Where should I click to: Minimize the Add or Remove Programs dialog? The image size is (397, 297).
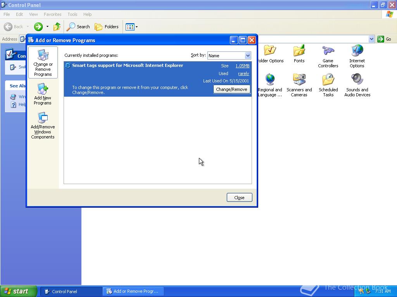tap(234, 40)
